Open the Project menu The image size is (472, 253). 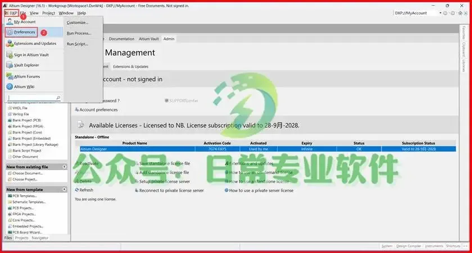[x=48, y=13]
